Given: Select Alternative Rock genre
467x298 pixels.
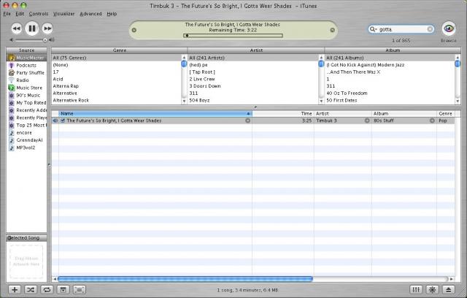Looking at the screenshot, I should click(x=116, y=100).
